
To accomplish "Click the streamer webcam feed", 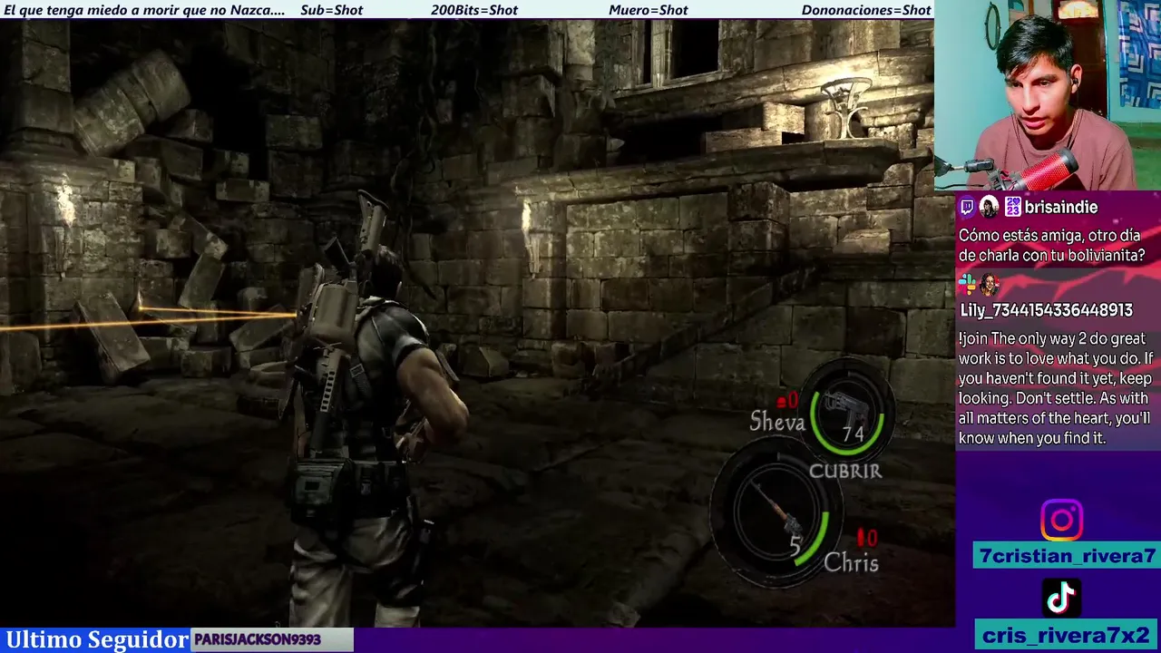I will click(x=1047, y=95).
